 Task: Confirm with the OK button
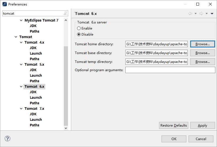[x=174, y=139]
